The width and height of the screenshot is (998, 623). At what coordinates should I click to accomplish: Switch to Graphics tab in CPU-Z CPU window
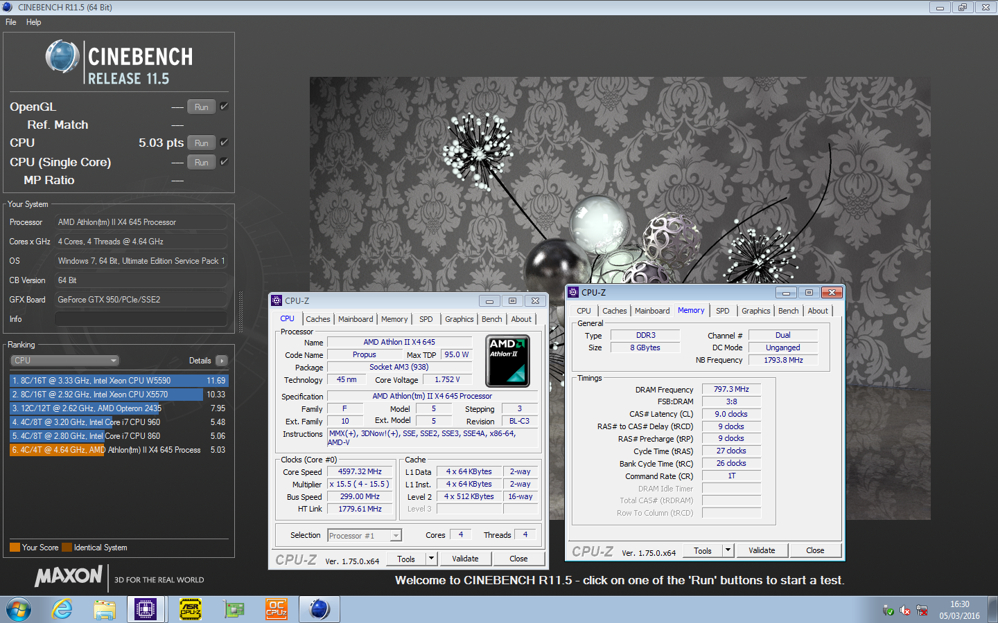[459, 319]
